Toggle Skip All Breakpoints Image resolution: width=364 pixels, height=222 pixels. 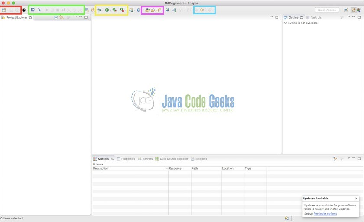[39, 10]
